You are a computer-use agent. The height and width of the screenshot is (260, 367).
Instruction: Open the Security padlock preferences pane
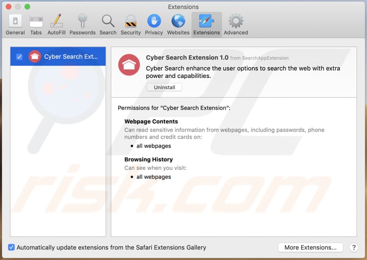tap(131, 24)
